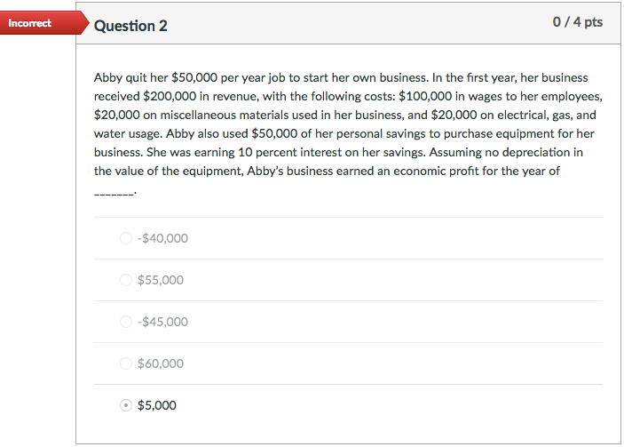Click the -$40,000 answer label text
Screen dimensions: 624x447
(x=162, y=238)
